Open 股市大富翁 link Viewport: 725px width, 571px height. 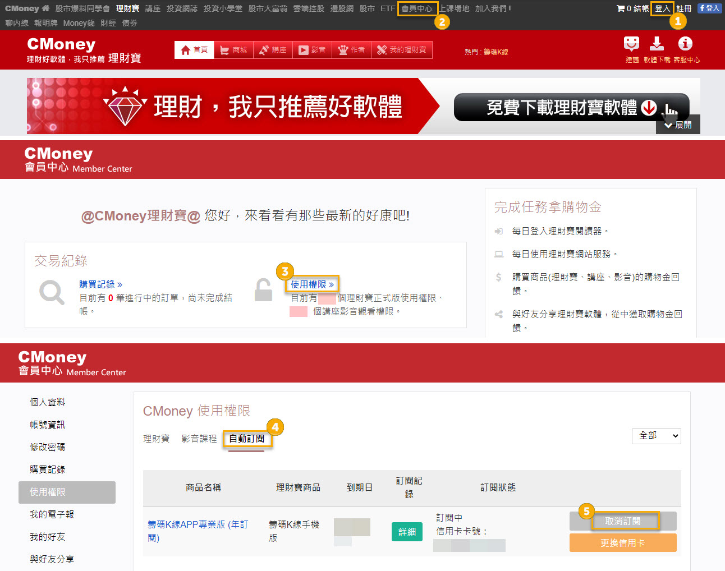pos(268,8)
